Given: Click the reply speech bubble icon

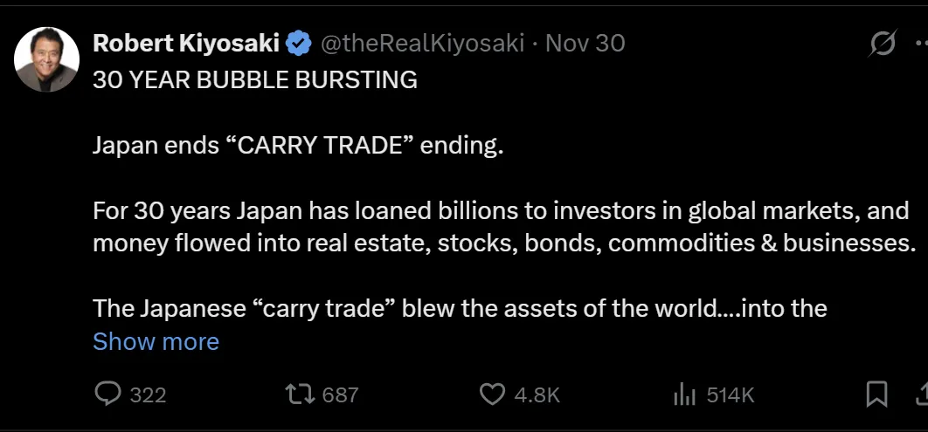Looking at the screenshot, I should pos(107,394).
